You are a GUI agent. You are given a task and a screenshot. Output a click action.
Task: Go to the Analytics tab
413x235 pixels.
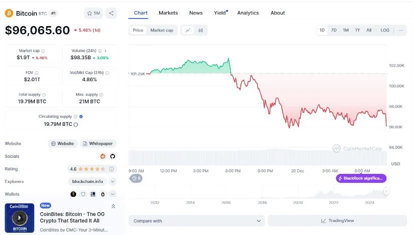point(248,13)
